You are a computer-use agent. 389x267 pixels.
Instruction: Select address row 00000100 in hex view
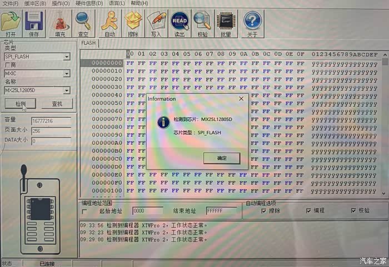[107, 191]
